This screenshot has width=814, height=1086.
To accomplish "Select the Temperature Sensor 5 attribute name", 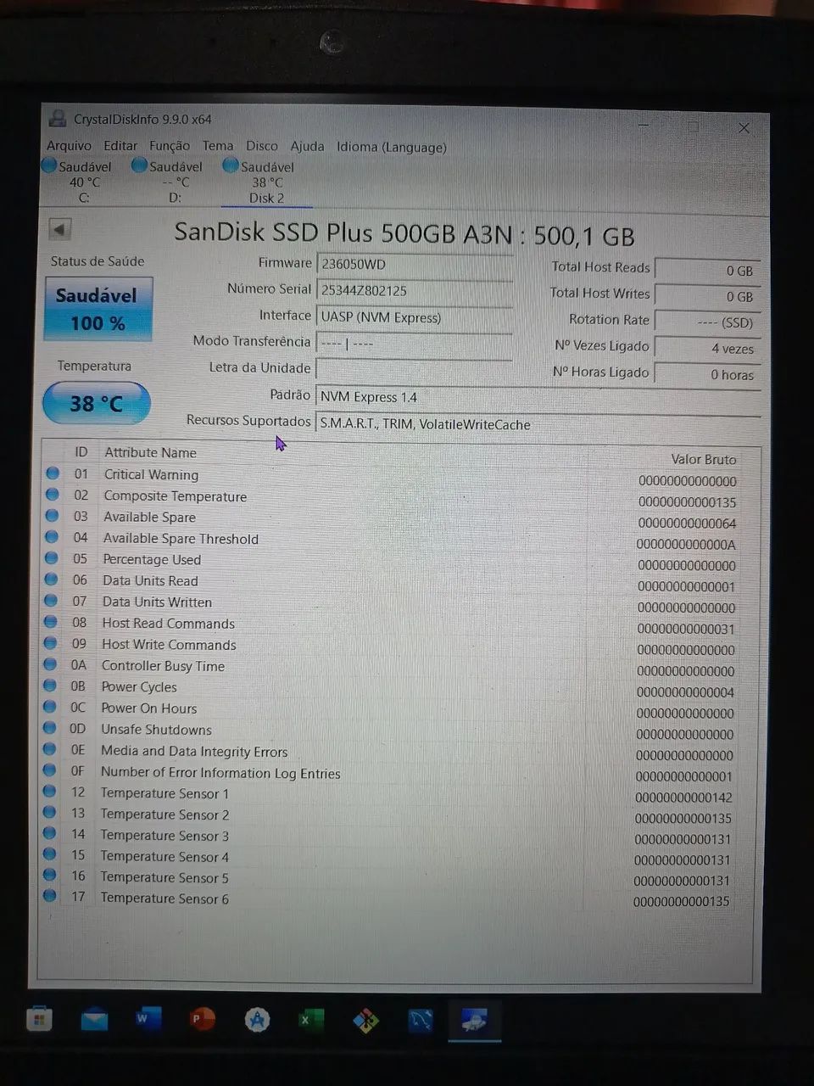I will point(164,878).
